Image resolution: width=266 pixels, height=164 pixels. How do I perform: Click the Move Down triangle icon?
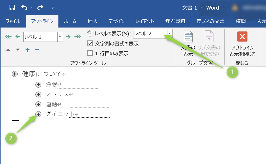point(18,50)
